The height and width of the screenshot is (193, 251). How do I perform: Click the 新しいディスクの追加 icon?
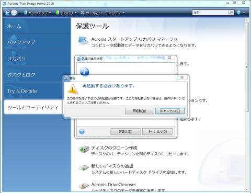[x=84, y=168]
